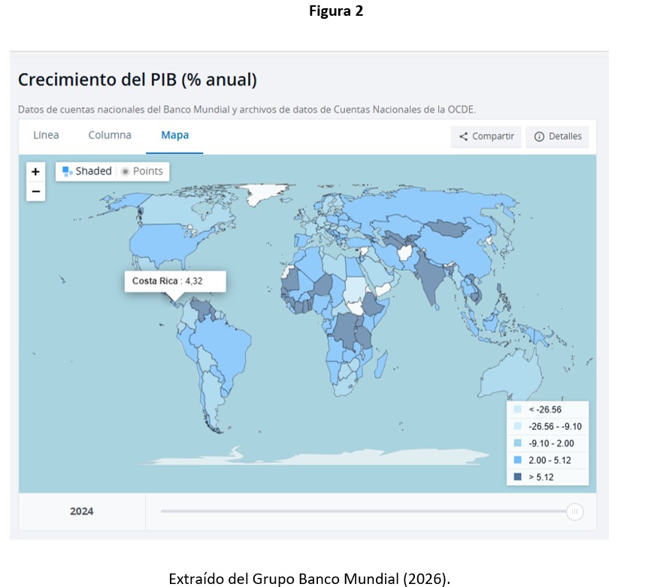Switch map display to Points mode
663x587 pixels.
click(143, 171)
